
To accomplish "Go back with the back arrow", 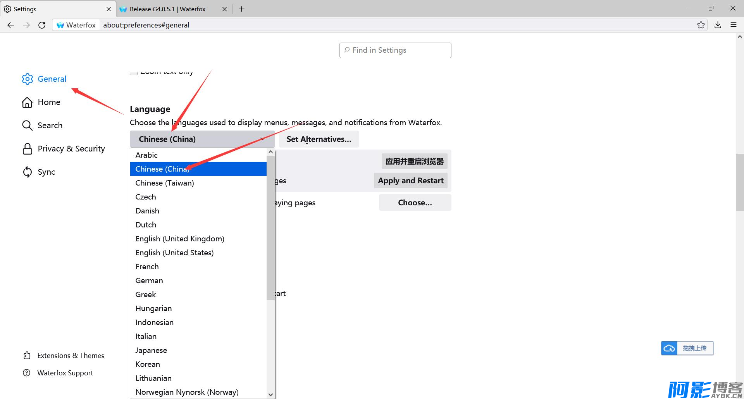I will [11, 25].
